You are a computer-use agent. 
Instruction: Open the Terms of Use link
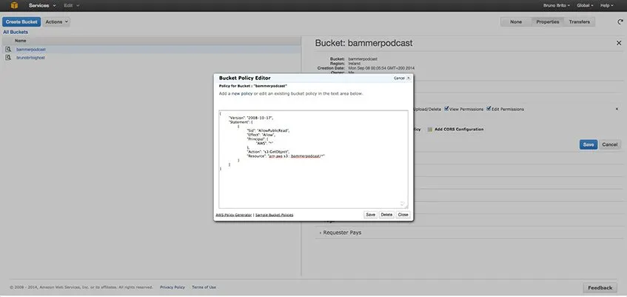click(x=204, y=287)
